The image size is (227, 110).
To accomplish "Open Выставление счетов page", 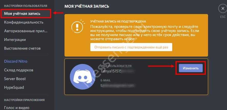I will 22,48.
